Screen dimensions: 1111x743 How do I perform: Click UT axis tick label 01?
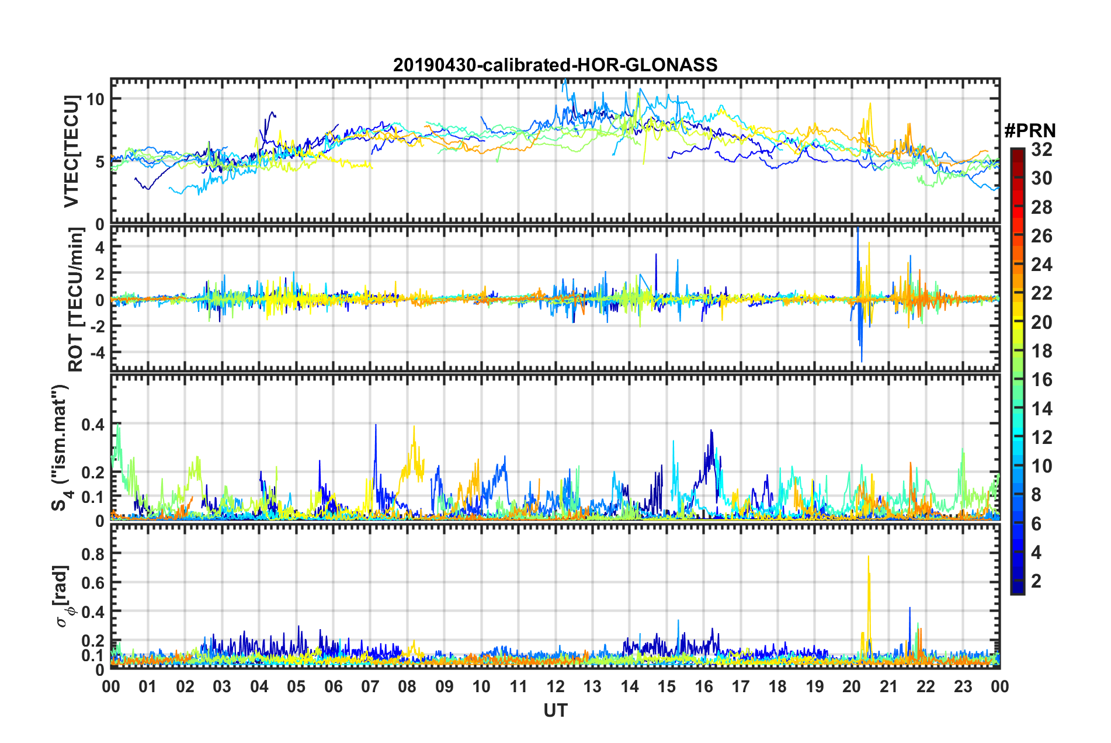coord(148,686)
